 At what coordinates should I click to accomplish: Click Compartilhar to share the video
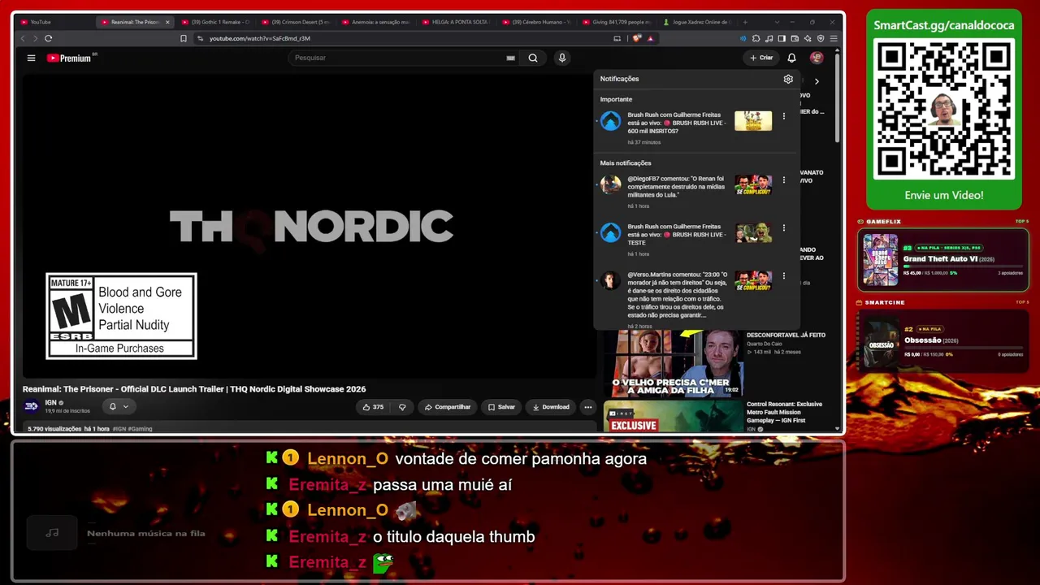coord(448,407)
